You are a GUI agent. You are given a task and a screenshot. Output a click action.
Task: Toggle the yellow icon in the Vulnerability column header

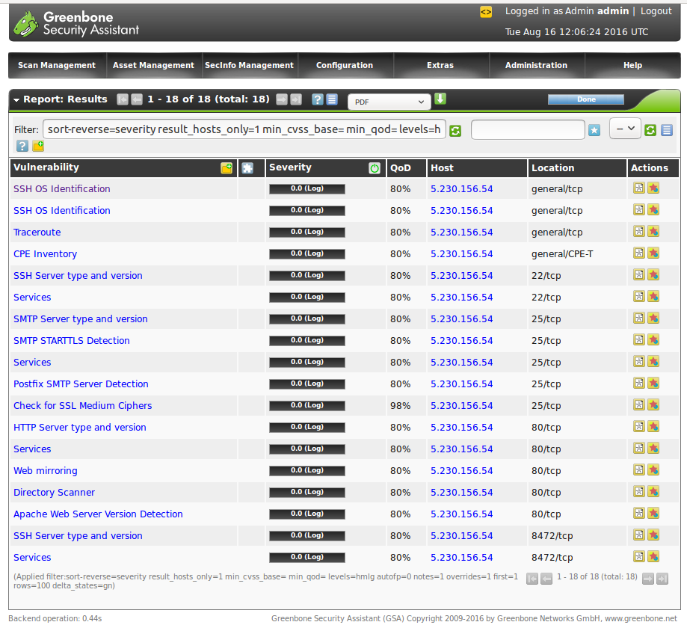227,168
